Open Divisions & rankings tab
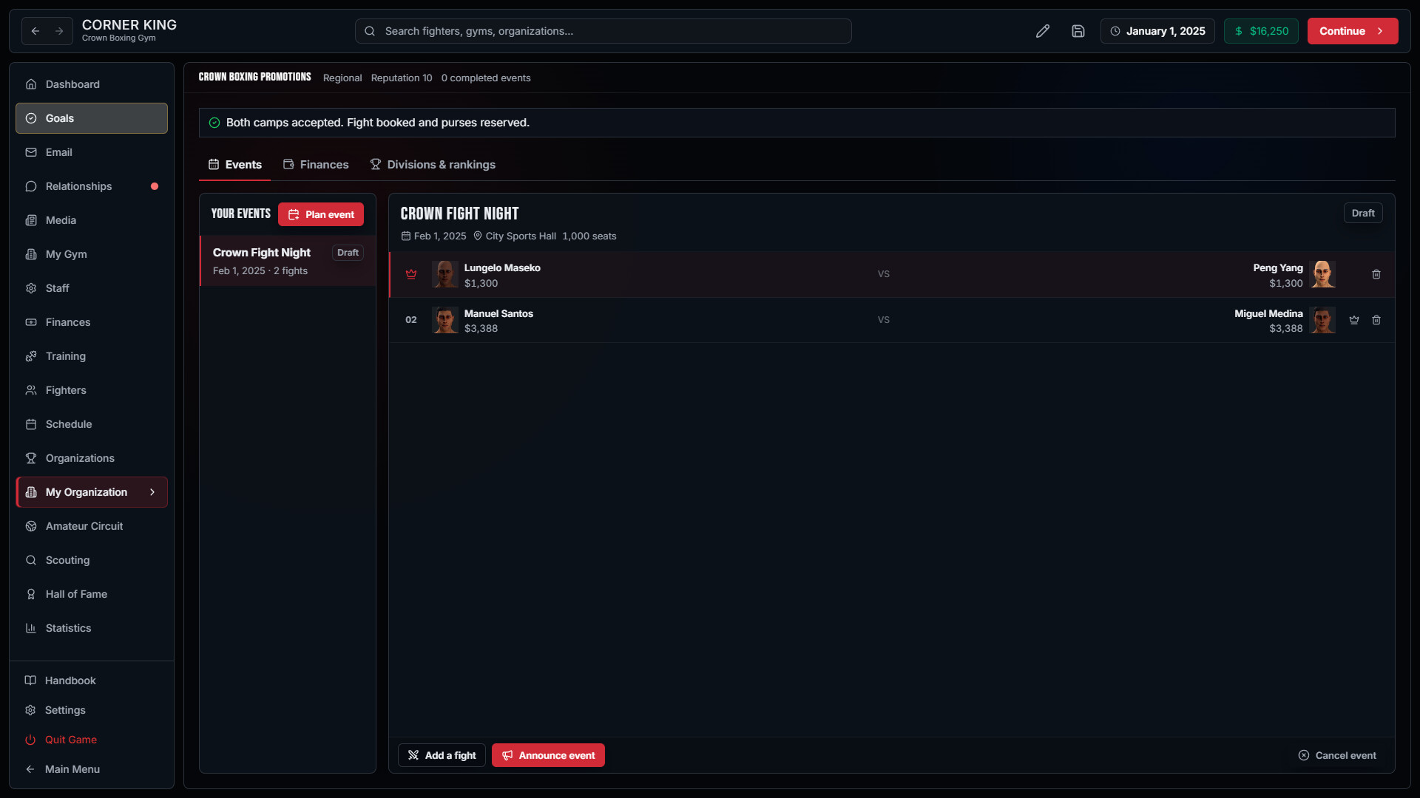 pyautogui.click(x=433, y=165)
